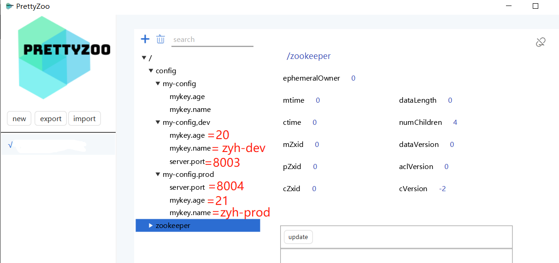
Task: Collapse the my-config.prod node arrow
Action: (x=158, y=175)
